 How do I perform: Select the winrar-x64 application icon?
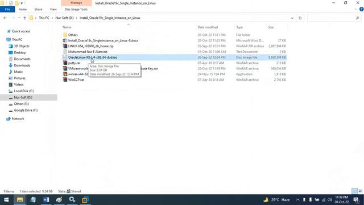pyautogui.click(x=65, y=74)
